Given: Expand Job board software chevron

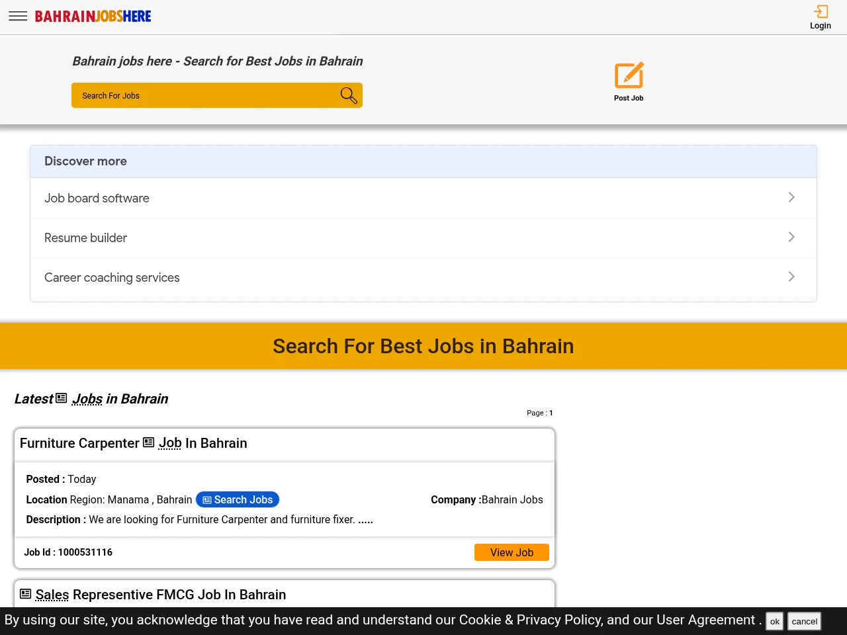Looking at the screenshot, I should click(x=791, y=197).
